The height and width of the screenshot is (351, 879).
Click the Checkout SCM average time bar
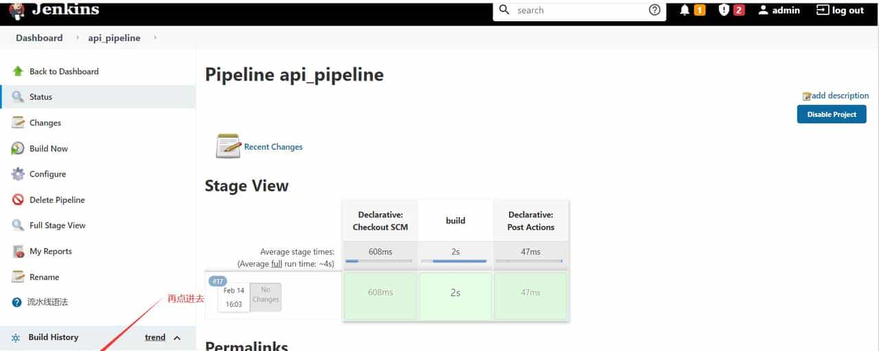[x=379, y=261]
